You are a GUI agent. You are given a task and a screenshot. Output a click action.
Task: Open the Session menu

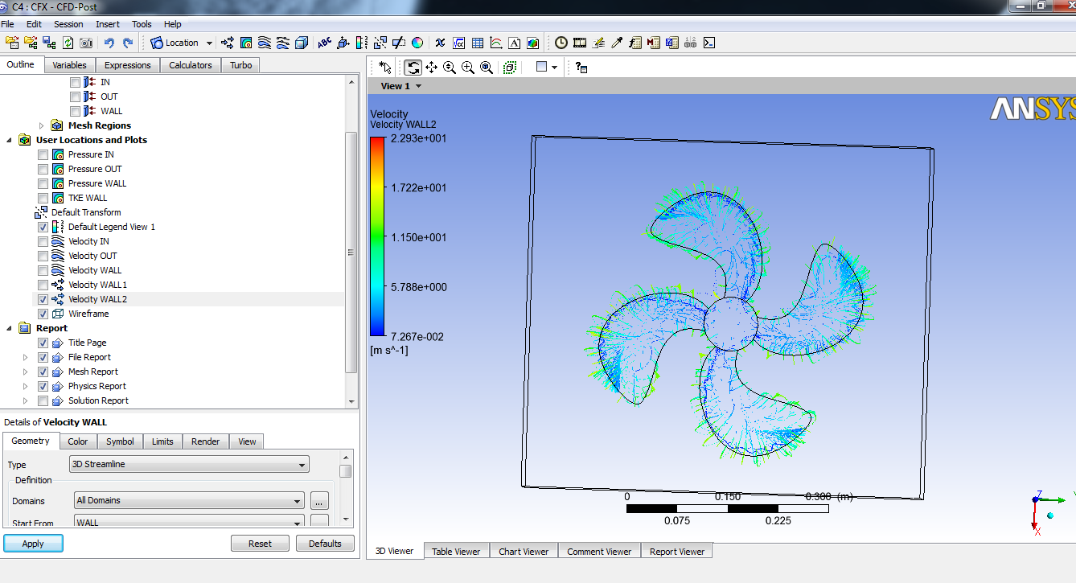click(68, 24)
